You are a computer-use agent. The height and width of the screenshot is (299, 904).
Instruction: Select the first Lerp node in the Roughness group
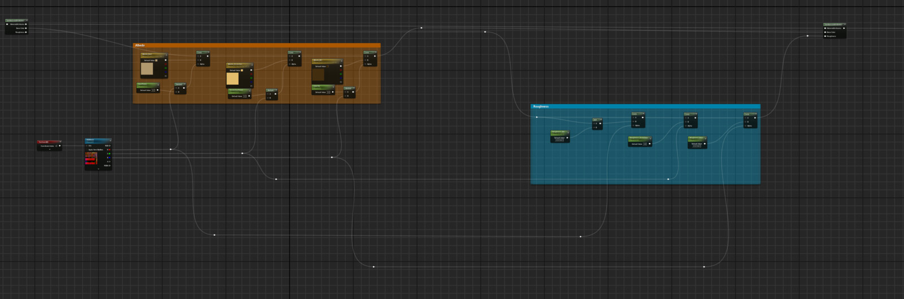tap(638, 120)
